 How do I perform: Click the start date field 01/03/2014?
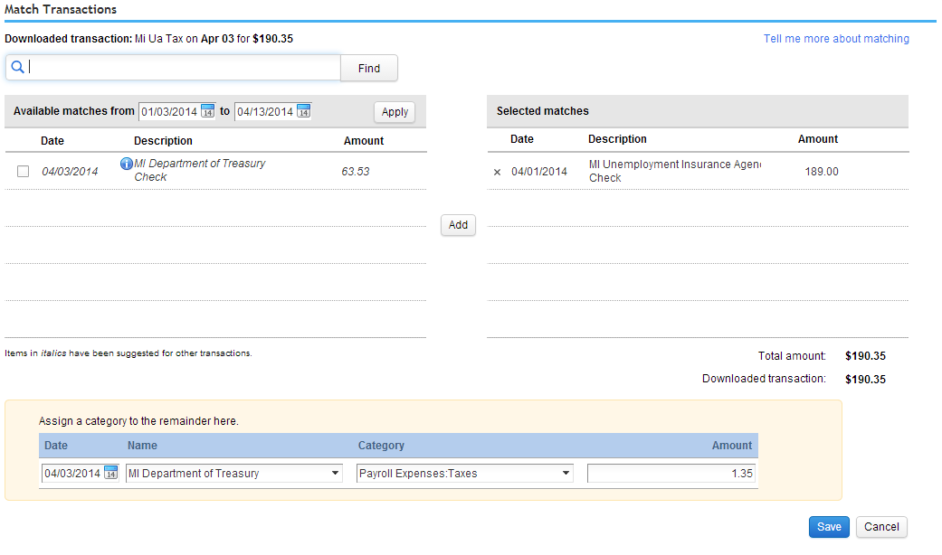coord(168,112)
